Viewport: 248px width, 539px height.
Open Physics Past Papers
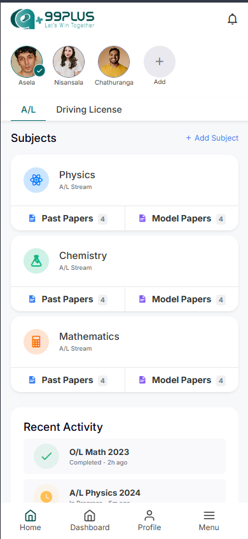(x=68, y=219)
